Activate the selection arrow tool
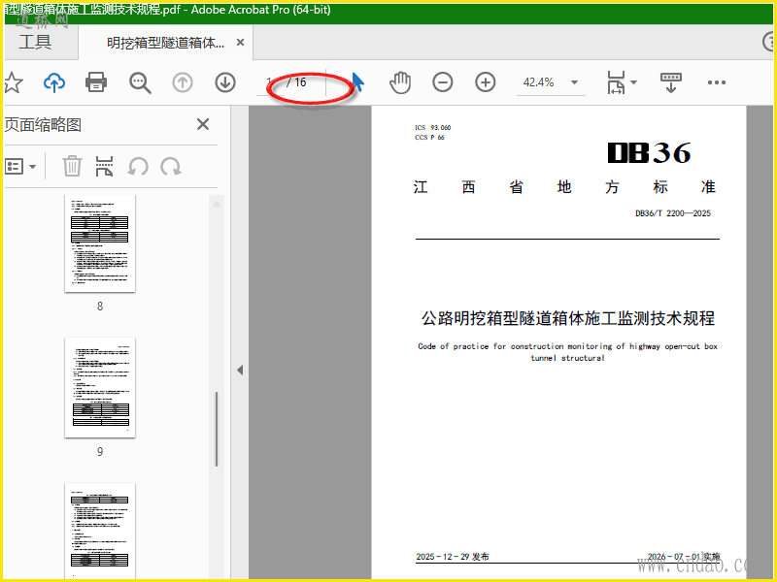This screenshot has height=582, width=777. 357,82
